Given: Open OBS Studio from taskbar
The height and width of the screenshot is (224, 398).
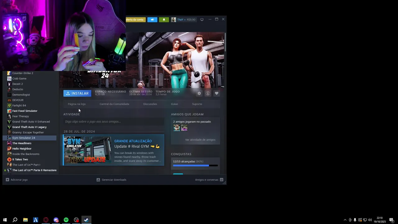Looking at the screenshot, I should [x=76, y=220].
